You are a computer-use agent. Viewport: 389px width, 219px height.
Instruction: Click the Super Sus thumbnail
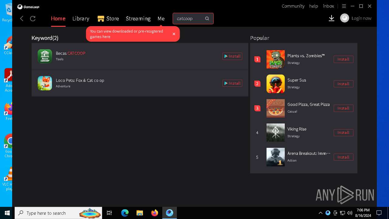pyautogui.click(x=276, y=84)
